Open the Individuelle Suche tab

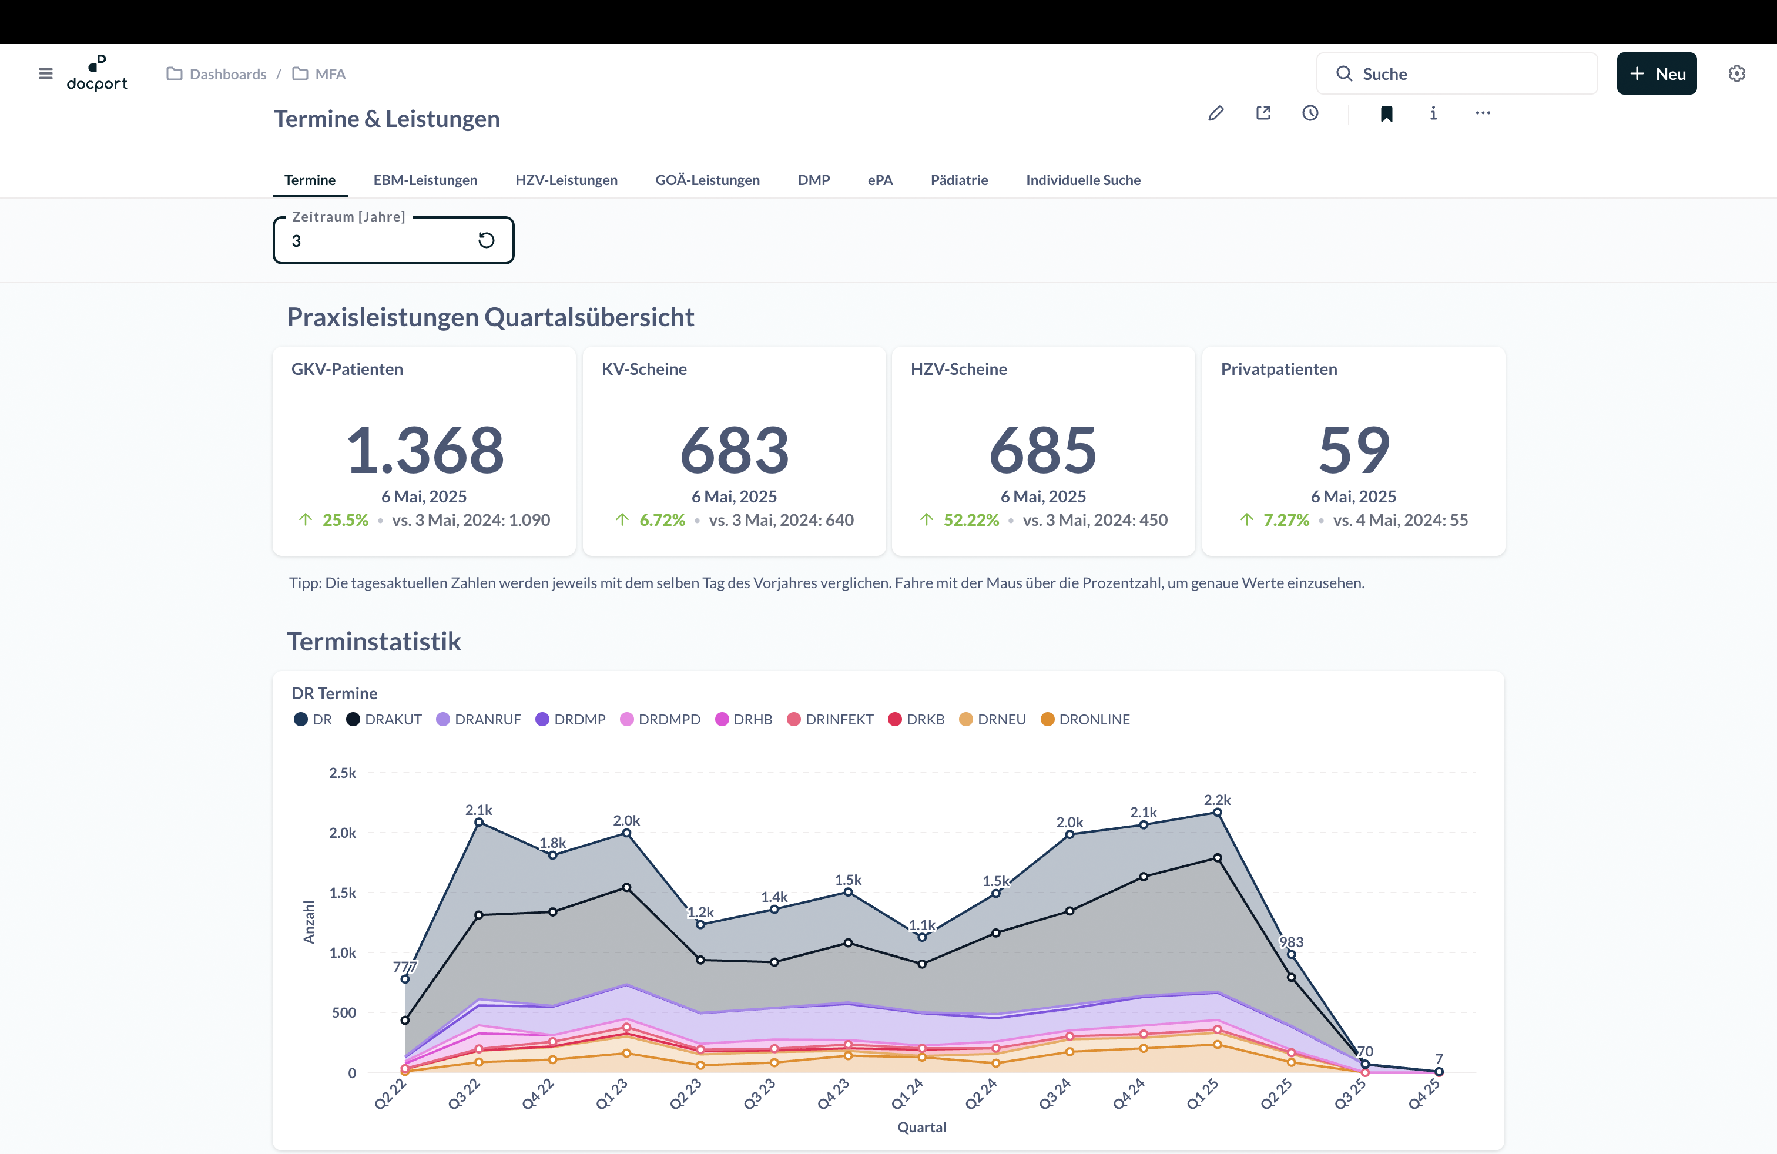tap(1082, 180)
